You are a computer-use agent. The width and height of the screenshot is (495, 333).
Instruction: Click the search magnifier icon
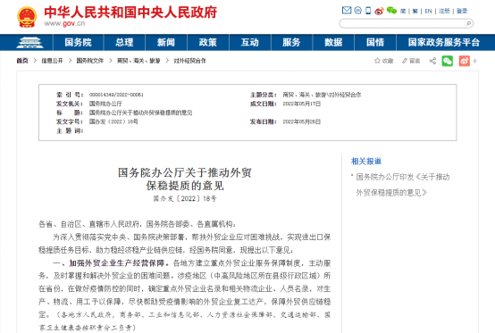468,23
